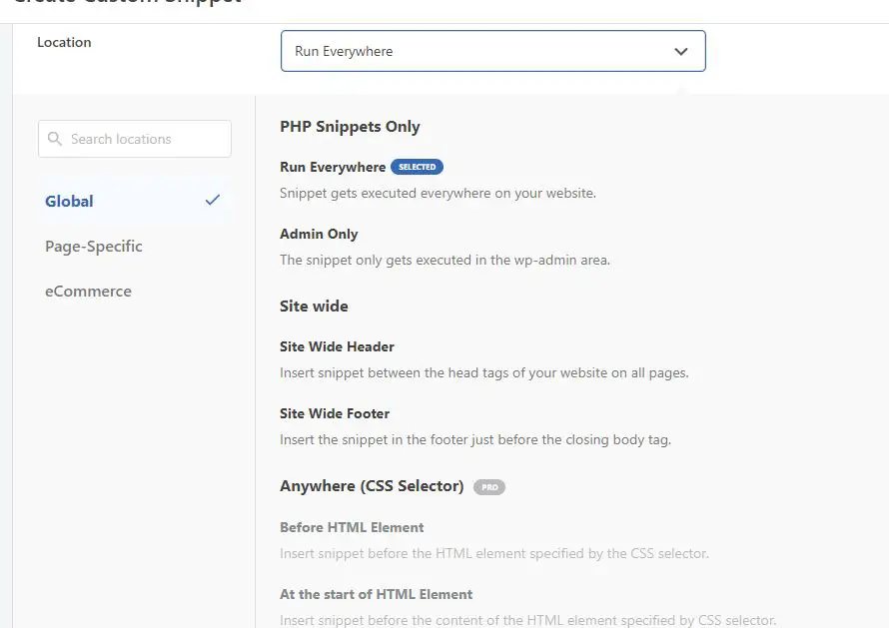Choose Site Wide Footer location
This screenshot has height=628, width=889.
click(335, 413)
